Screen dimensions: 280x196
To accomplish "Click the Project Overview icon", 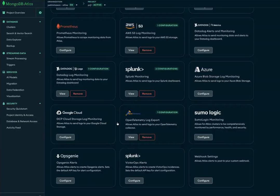I will pos(4,13).
